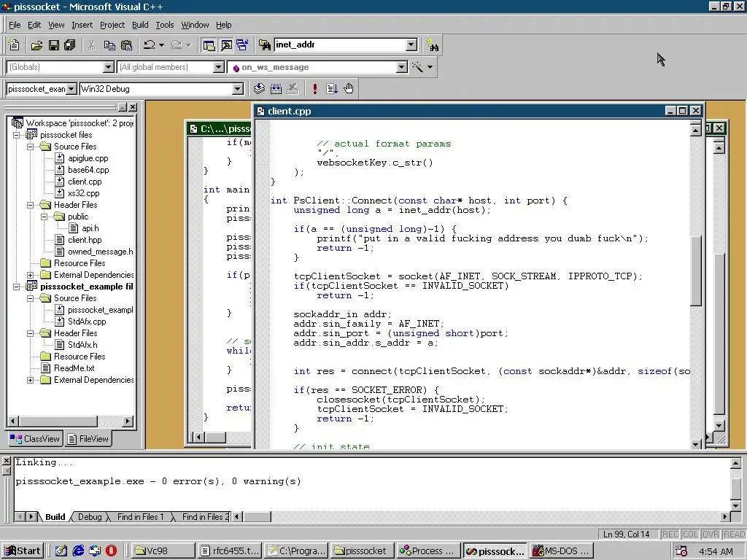This screenshot has height=560, width=747.
Task: Click the Compile icon in build toolbar
Action: tap(259, 88)
